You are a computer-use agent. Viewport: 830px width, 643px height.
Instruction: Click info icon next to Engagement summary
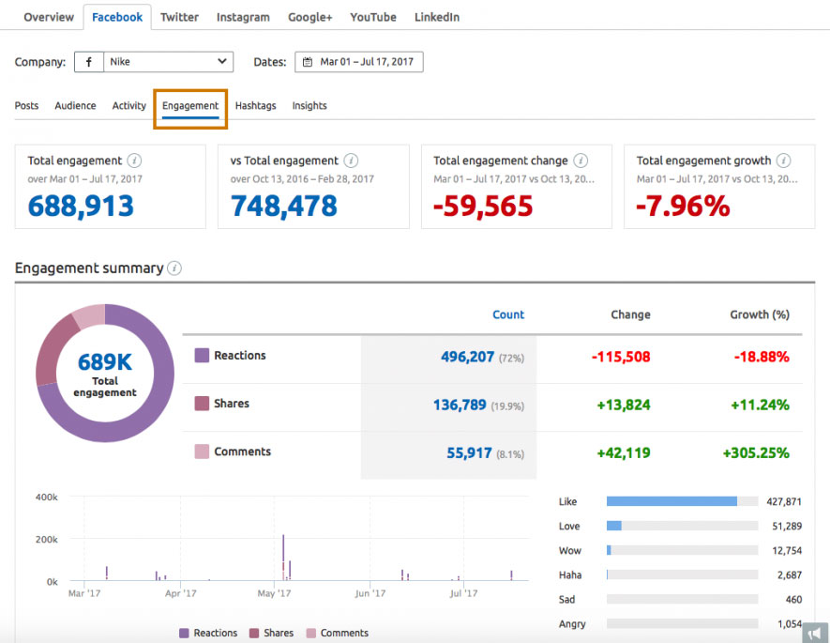[174, 268]
